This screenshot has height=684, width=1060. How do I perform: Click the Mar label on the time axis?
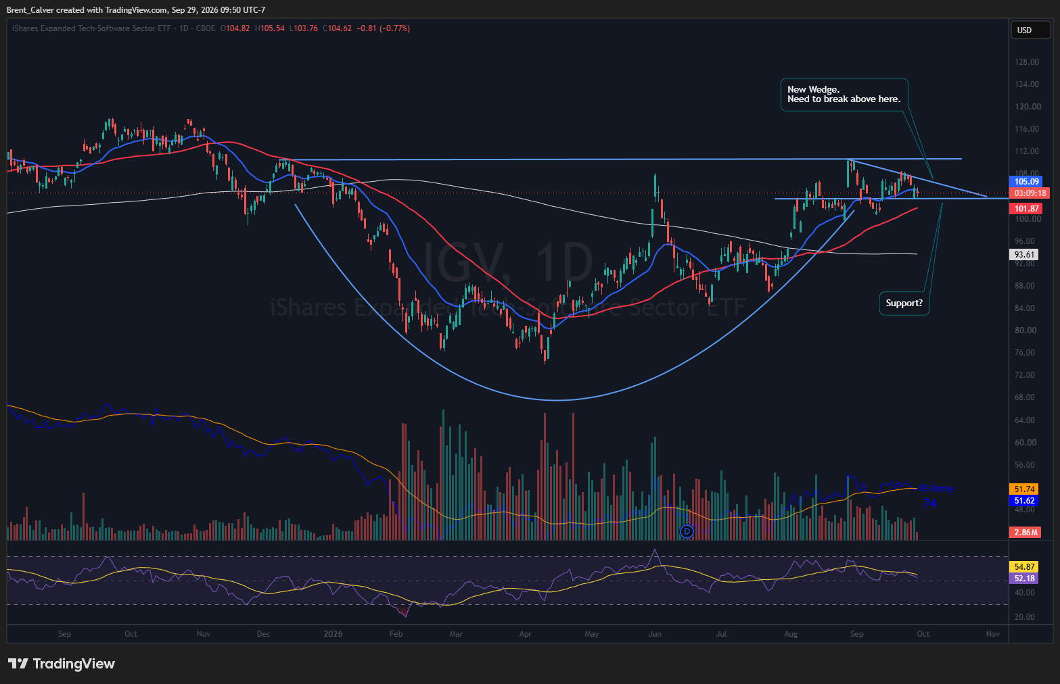[x=456, y=634]
